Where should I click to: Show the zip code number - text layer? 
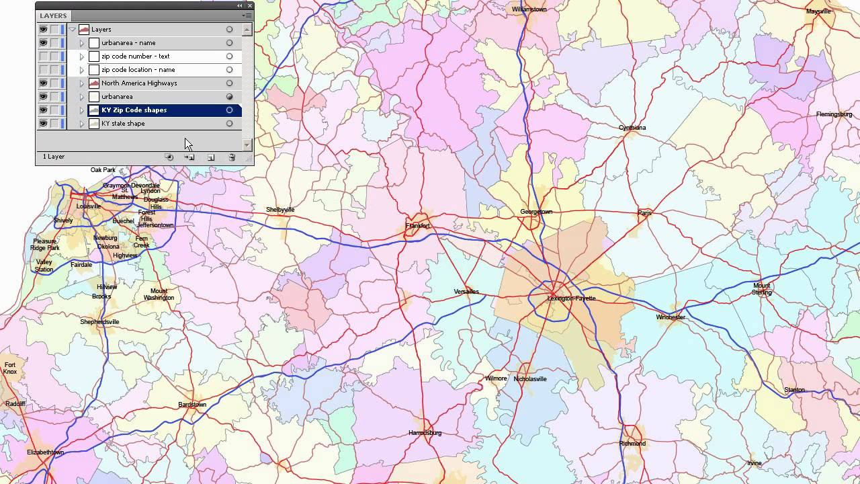(x=43, y=56)
